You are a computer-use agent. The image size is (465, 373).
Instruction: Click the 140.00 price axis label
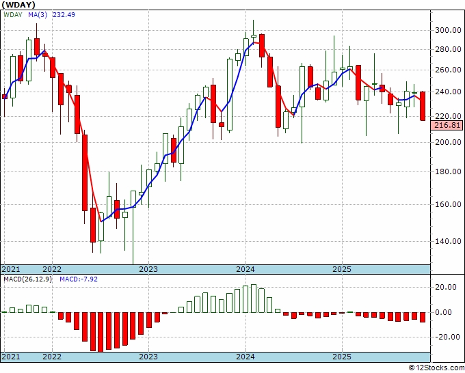tap(448, 241)
